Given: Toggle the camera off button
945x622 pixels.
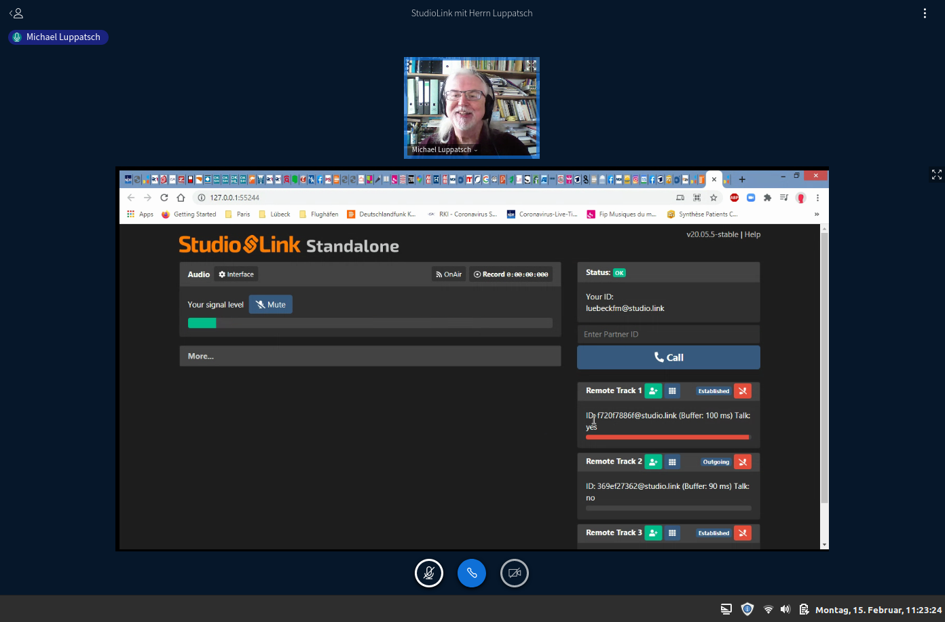Looking at the screenshot, I should [515, 573].
